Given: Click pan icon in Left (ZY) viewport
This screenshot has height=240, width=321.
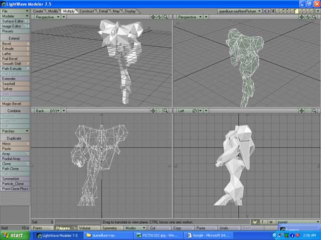Looking at the screenshot, I should tap(301, 110).
